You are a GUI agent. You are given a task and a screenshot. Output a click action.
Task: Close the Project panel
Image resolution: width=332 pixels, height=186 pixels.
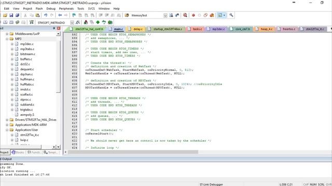59,28
